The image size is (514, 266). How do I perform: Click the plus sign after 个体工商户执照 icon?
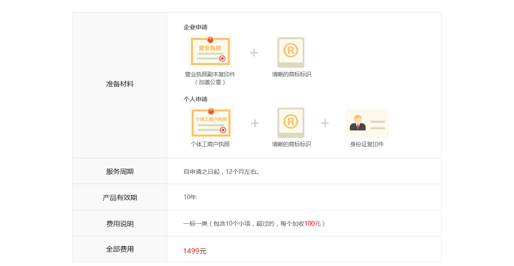coord(255,124)
